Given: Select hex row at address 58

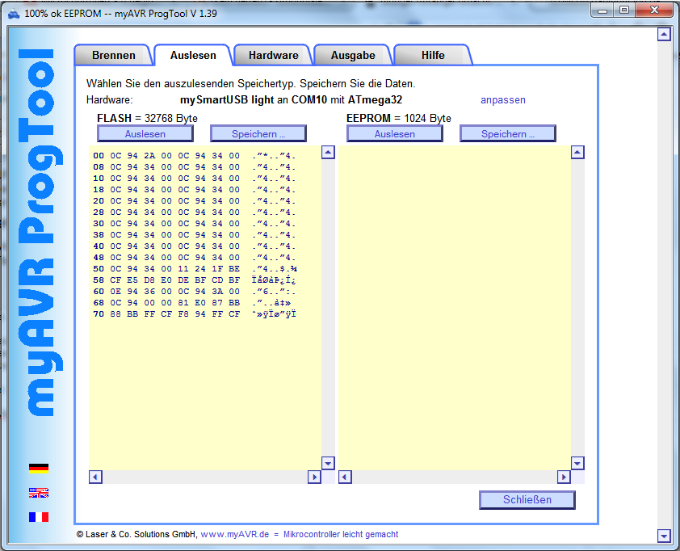Looking at the screenshot, I should (x=195, y=280).
